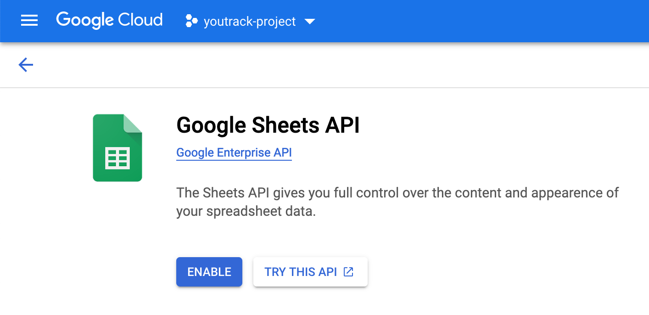Enable the Google Sheets API
Viewport: 649px width, 315px height.
[209, 272]
